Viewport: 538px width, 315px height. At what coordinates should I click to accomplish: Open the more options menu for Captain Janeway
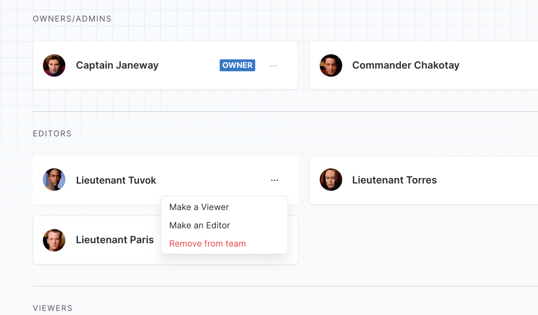[274, 66]
